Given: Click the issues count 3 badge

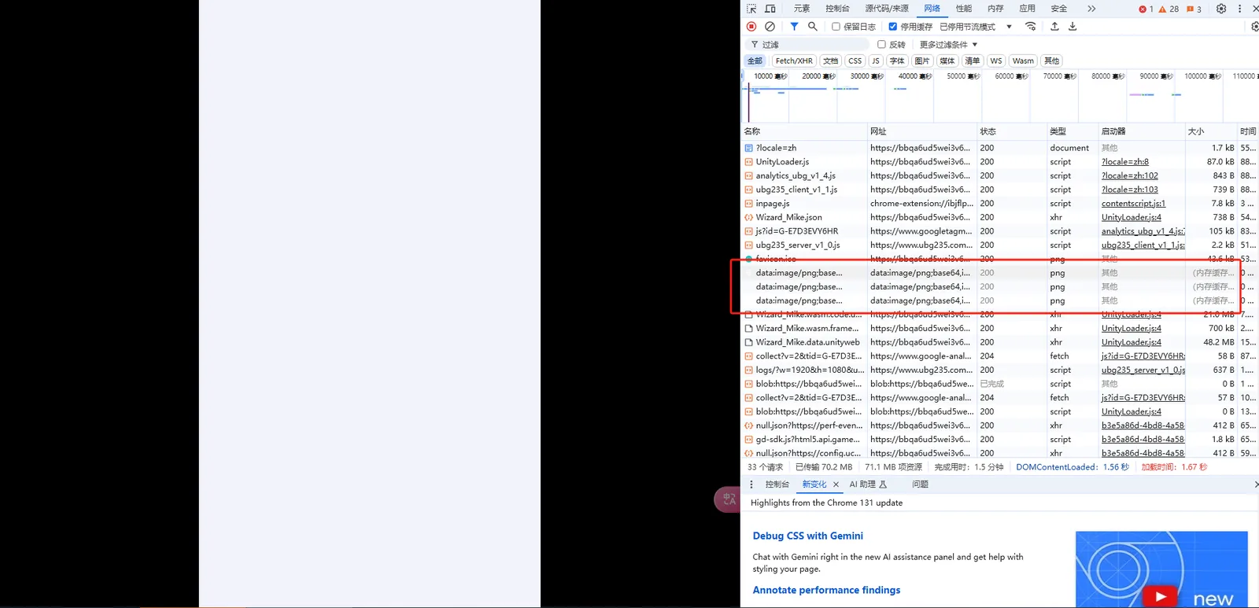Looking at the screenshot, I should (x=1194, y=9).
